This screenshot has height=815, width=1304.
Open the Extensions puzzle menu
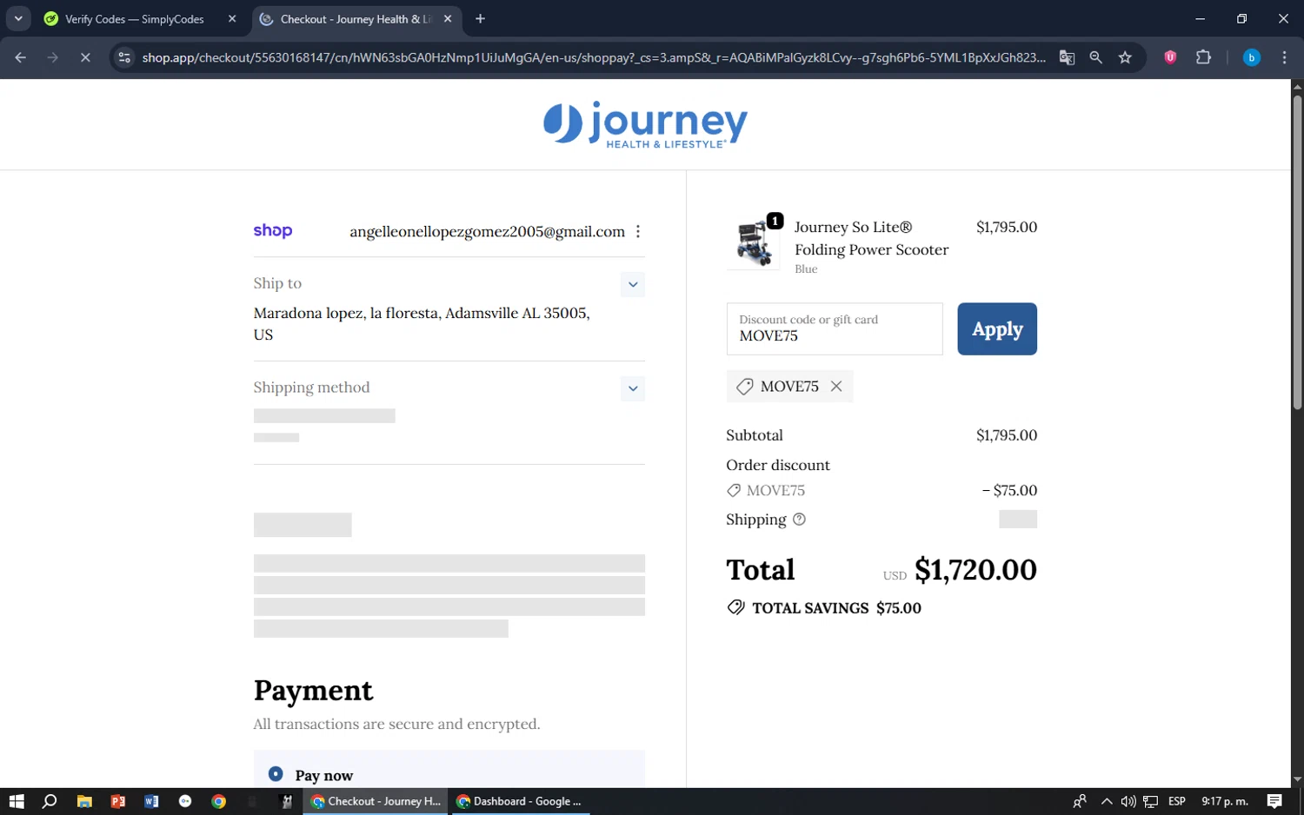1203,57
